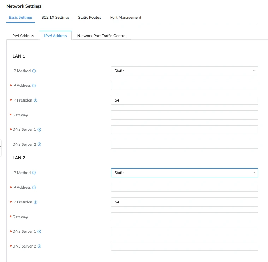Click info icon next to LAN 1 IP Method
Viewport: 268px width, 262px height.
pos(34,71)
